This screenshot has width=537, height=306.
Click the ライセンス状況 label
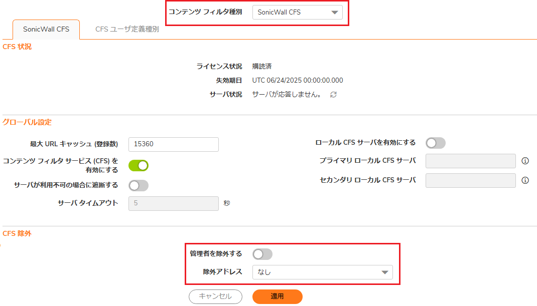click(219, 66)
